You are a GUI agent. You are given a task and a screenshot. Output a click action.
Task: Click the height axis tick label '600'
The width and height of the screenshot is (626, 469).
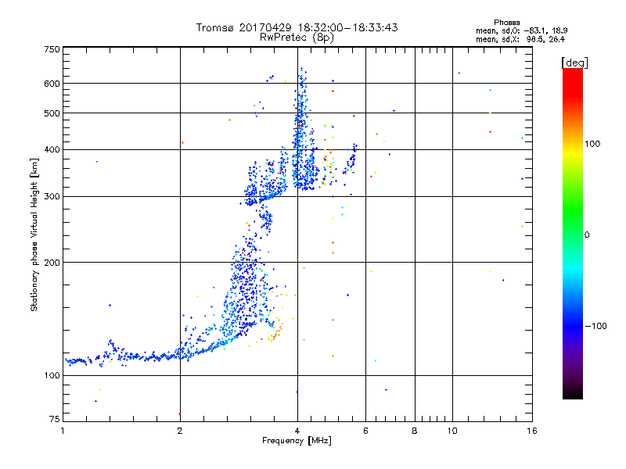click(x=52, y=84)
